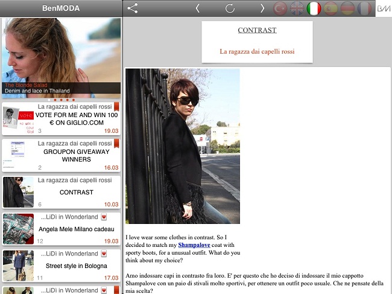Tap the Street style in Bologna thumbnail
This screenshot has height=294, width=392.
pos(18,266)
